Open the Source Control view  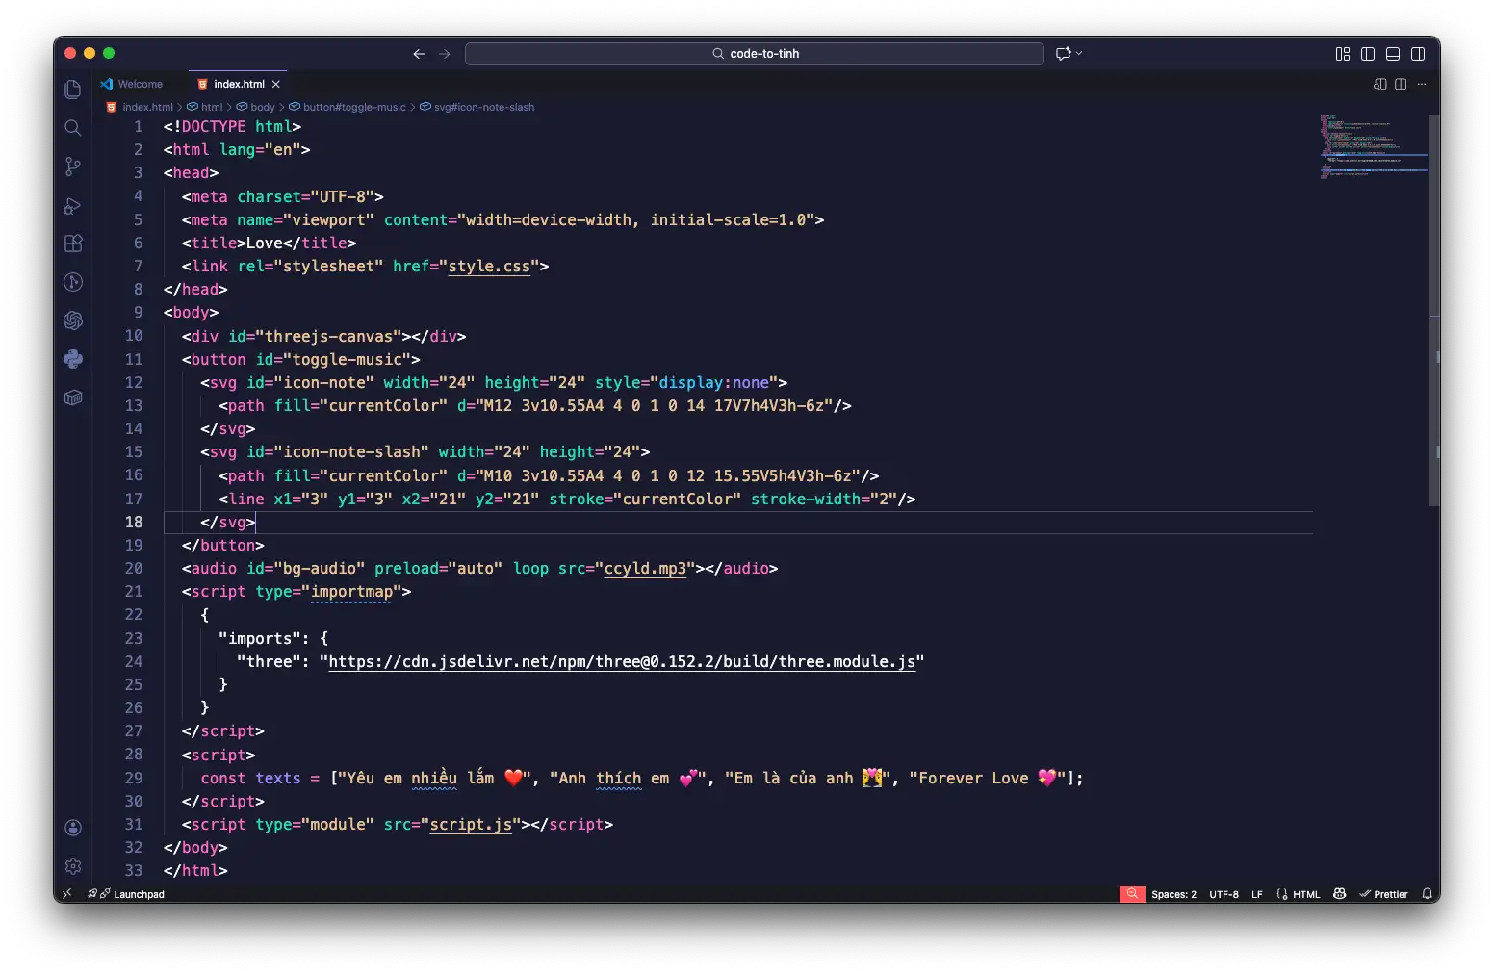72,167
